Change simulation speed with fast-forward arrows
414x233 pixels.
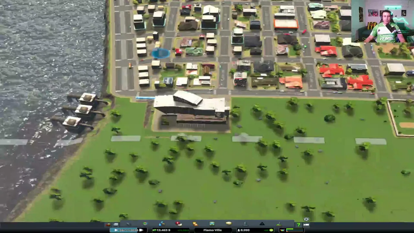[141, 230]
